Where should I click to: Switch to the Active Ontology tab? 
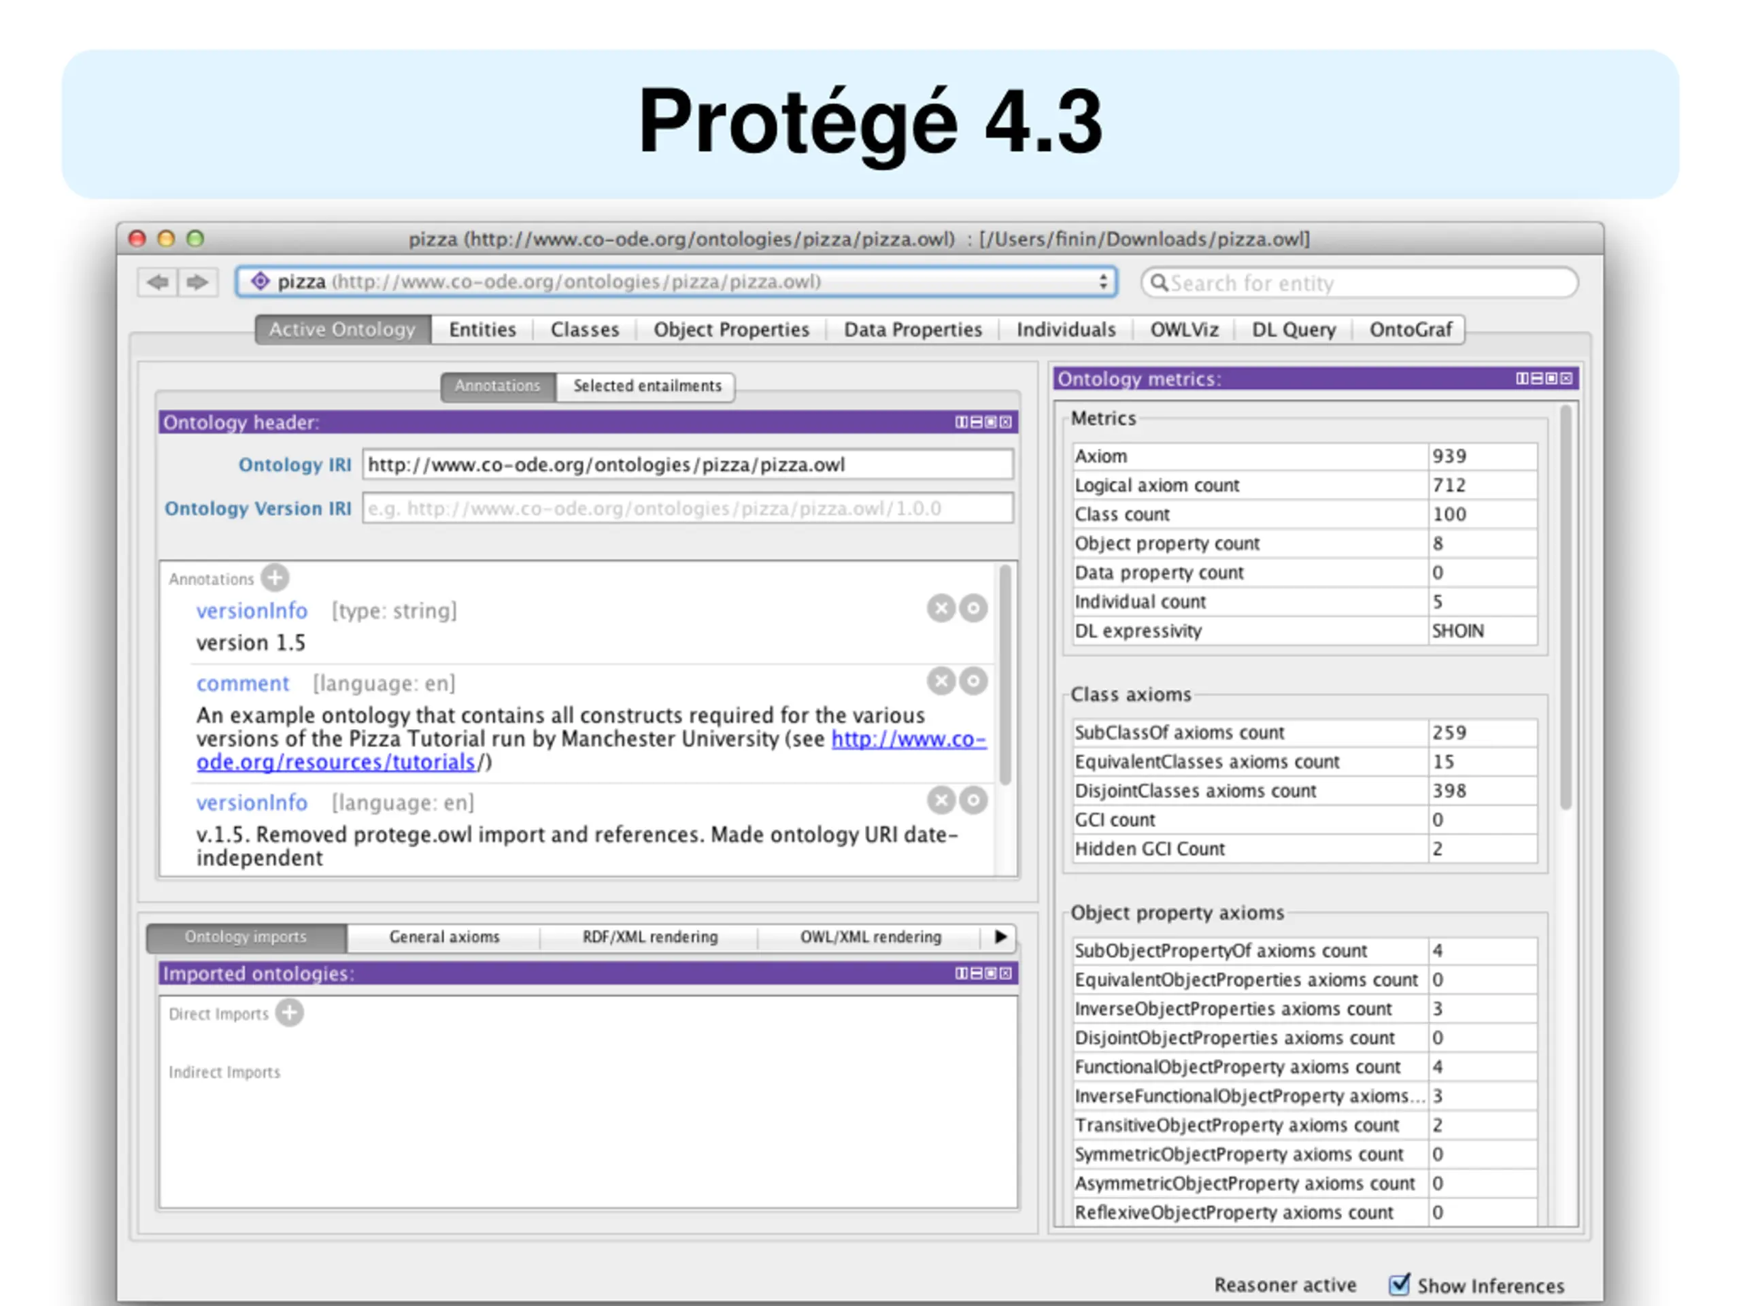pyautogui.click(x=342, y=329)
